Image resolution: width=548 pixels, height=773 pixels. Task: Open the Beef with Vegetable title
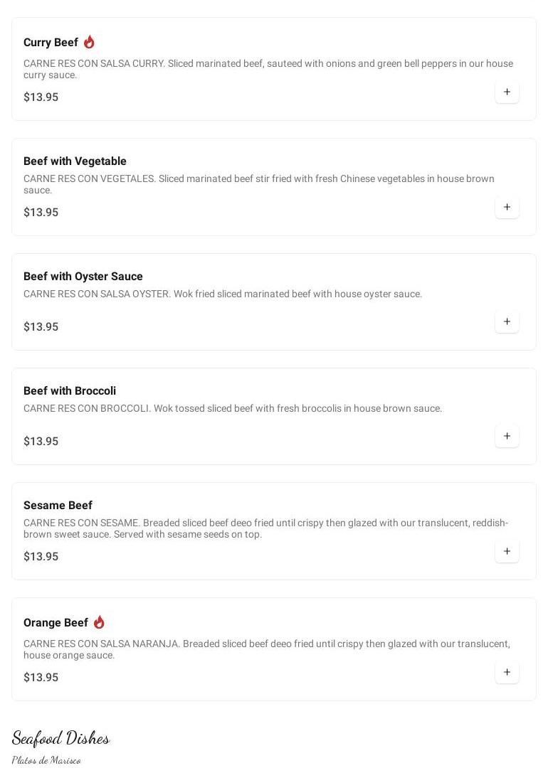pyautogui.click(x=75, y=161)
